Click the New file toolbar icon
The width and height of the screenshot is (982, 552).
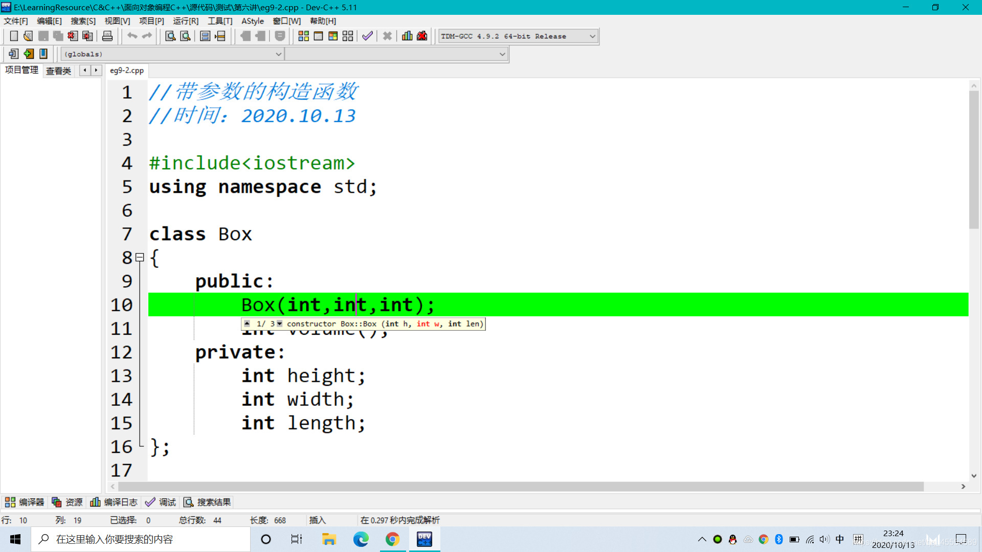[x=14, y=36]
